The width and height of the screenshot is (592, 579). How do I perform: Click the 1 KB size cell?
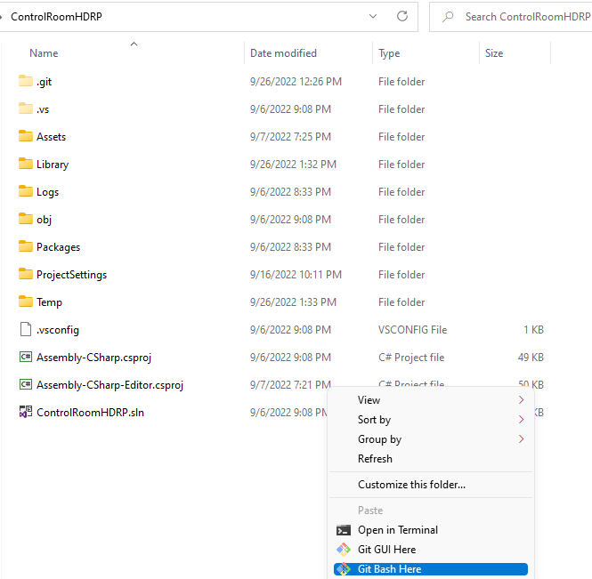(x=533, y=330)
